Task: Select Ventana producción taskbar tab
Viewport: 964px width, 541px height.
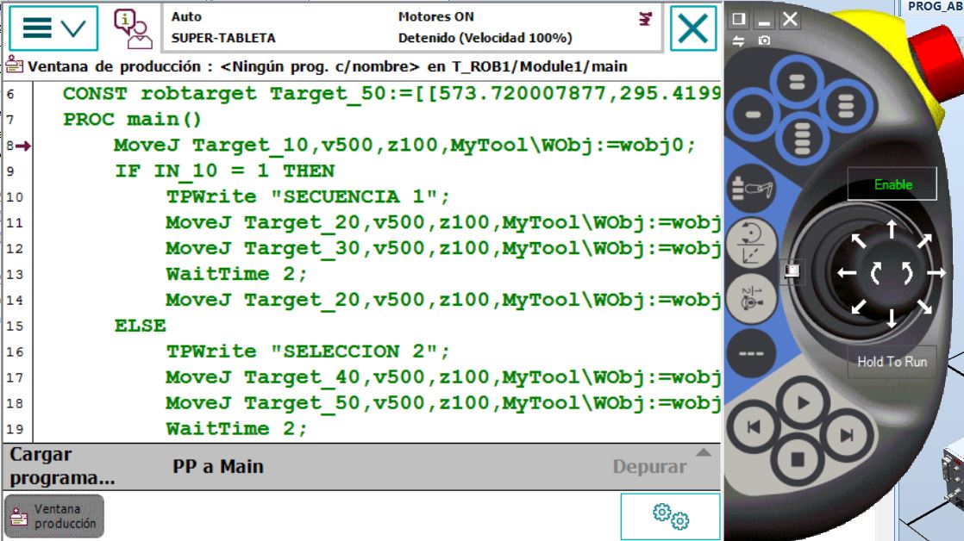Action: pos(54,516)
